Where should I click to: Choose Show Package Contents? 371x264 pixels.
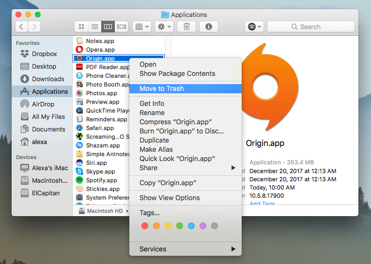point(185,73)
